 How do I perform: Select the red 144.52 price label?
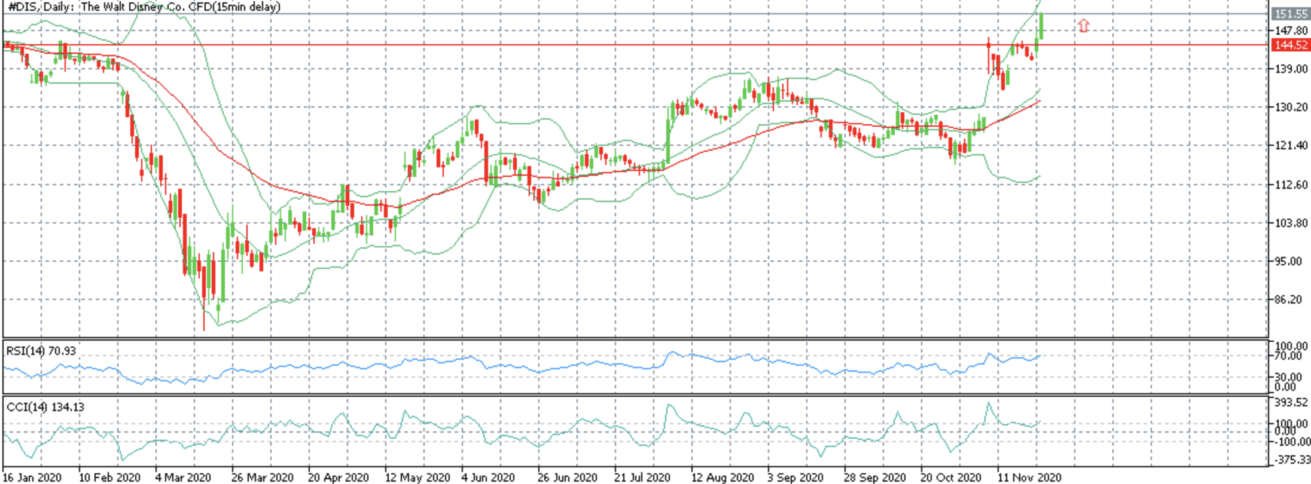1290,45
